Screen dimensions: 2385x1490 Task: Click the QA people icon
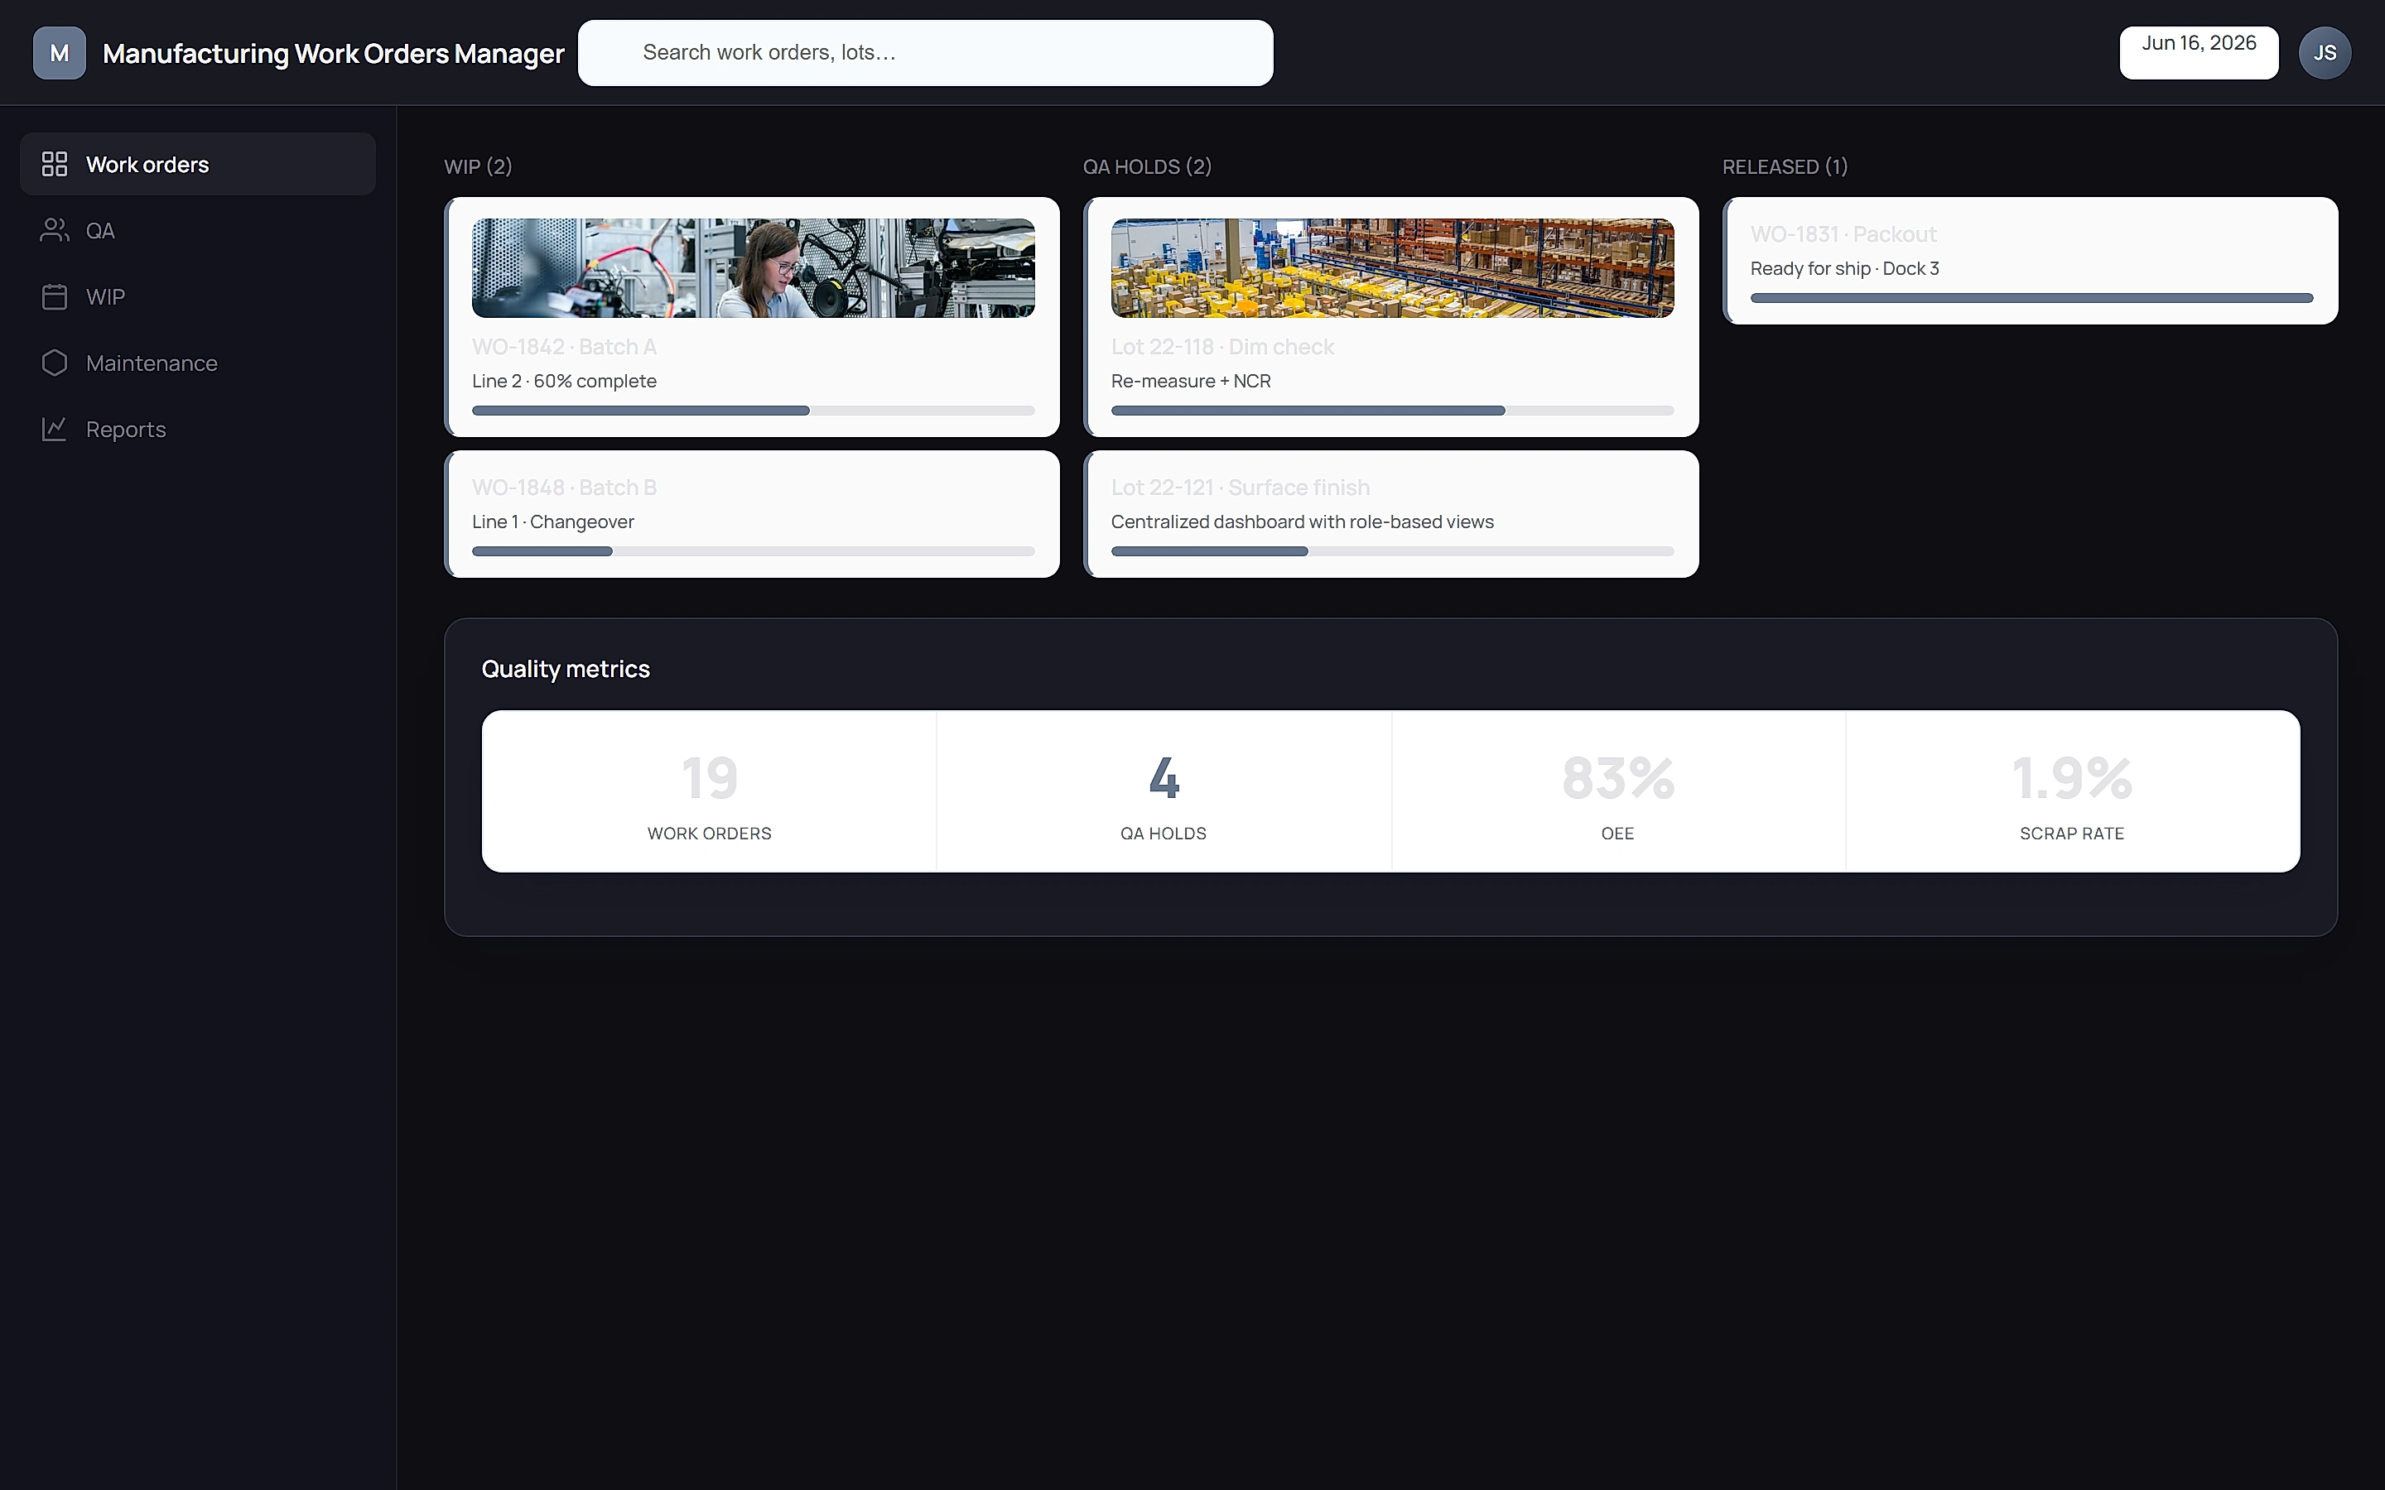(x=54, y=229)
